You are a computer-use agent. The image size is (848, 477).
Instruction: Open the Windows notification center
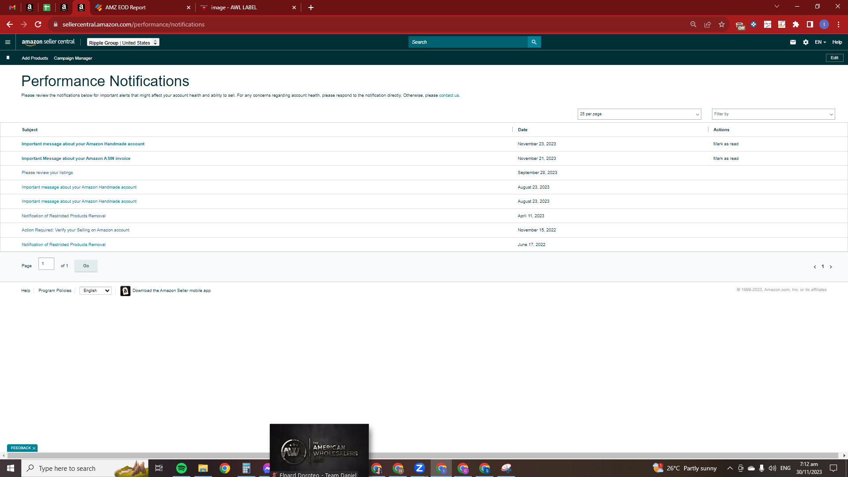(833, 468)
